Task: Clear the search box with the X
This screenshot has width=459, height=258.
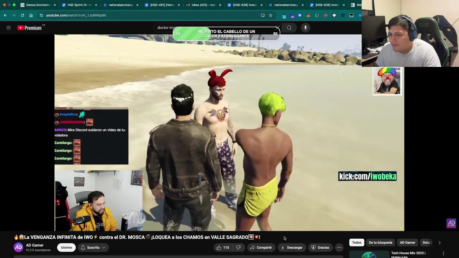Action: [278, 28]
